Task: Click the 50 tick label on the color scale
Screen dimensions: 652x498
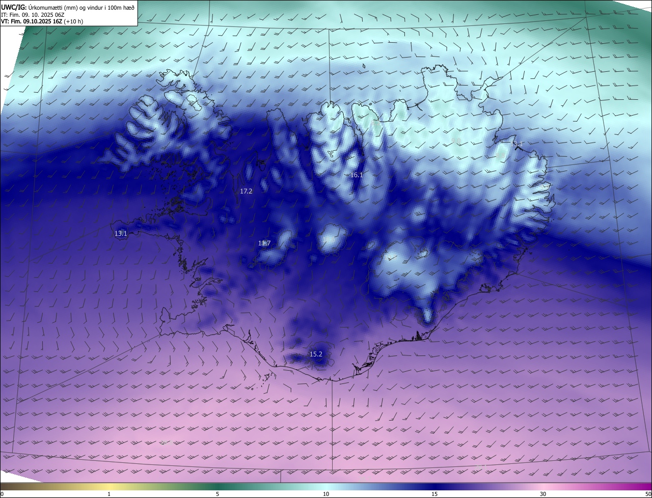Action: coord(648,494)
